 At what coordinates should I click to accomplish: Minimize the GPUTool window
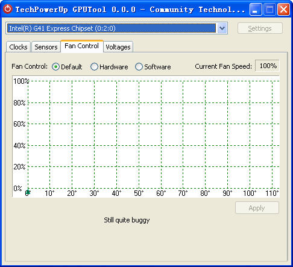click(256, 10)
